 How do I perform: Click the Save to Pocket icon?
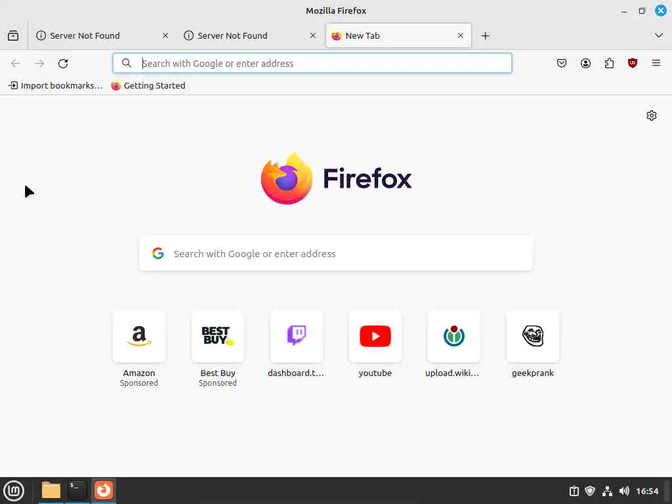click(x=562, y=64)
